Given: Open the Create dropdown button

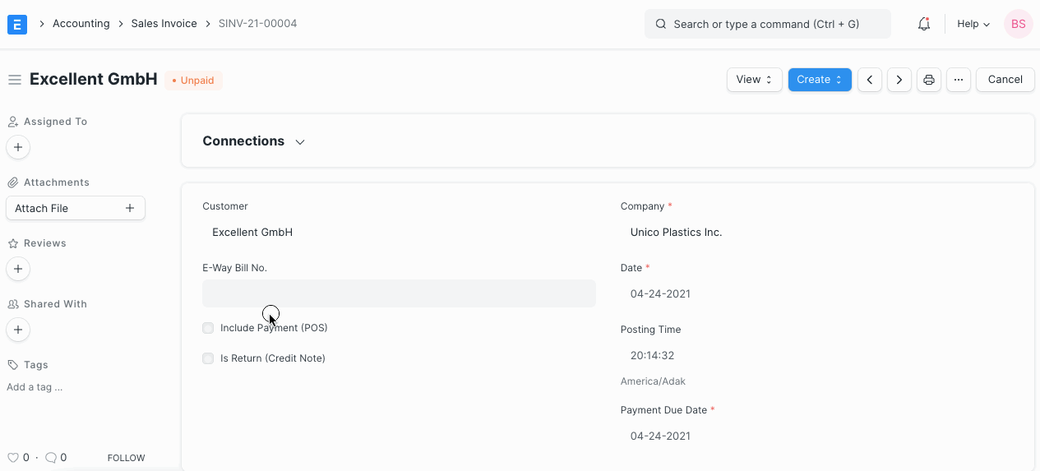Looking at the screenshot, I should tap(819, 80).
